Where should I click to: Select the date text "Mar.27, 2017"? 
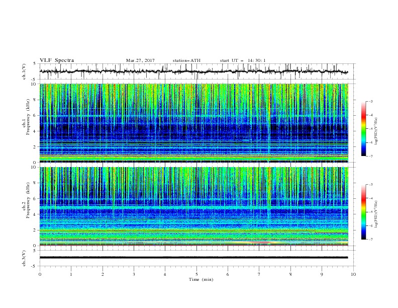[140, 60]
